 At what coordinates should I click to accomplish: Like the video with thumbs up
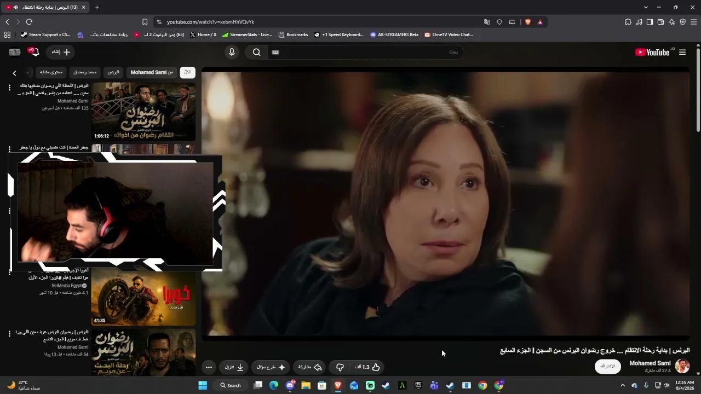(x=367, y=367)
